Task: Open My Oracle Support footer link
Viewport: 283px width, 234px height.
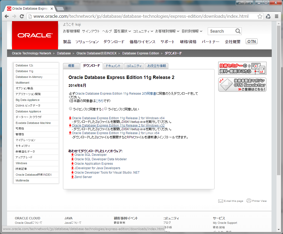Action: click(x=225, y=223)
